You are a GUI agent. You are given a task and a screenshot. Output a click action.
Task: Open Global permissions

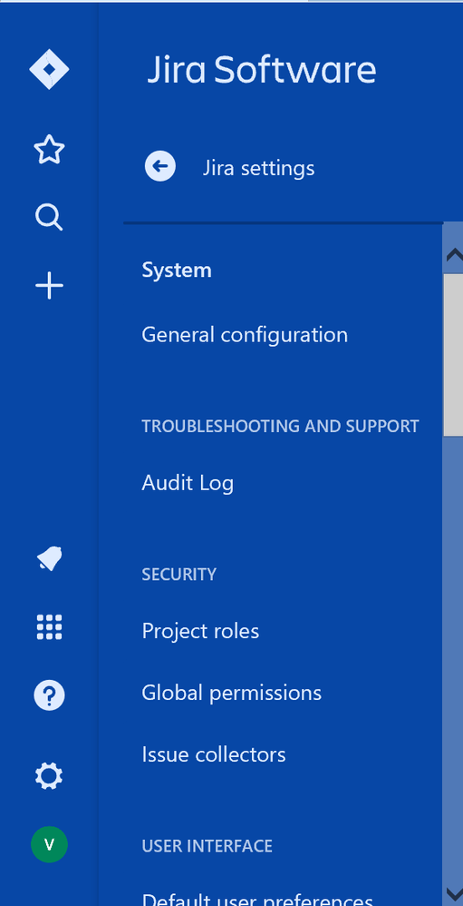[231, 693]
